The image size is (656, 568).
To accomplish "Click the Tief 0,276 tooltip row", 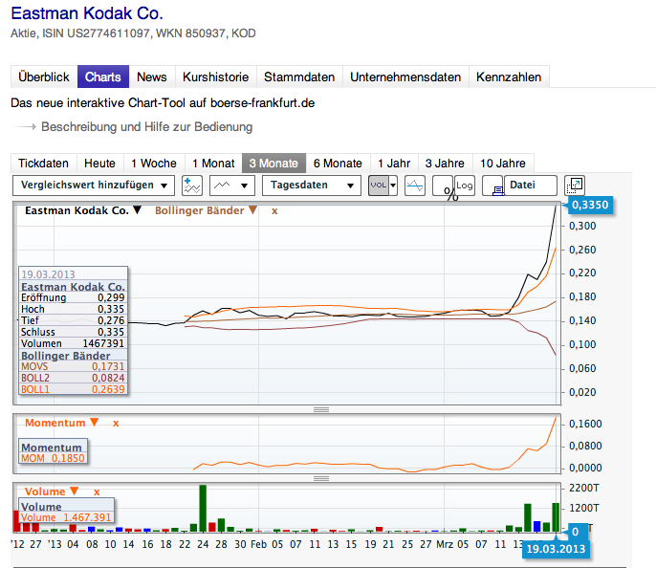I will point(73,320).
